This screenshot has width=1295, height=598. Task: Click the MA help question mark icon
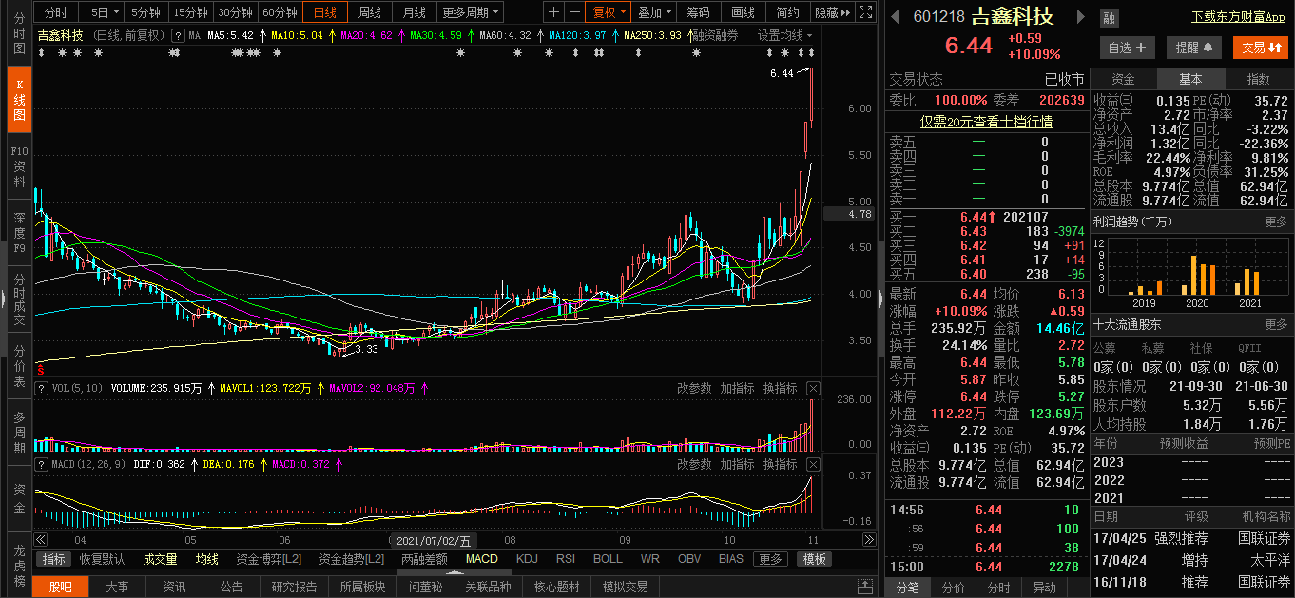[x=177, y=35]
